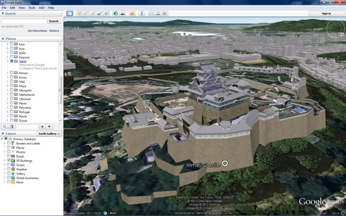Expand the Japan folder tree arrow
The image size is (346, 216).
[7, 61]
